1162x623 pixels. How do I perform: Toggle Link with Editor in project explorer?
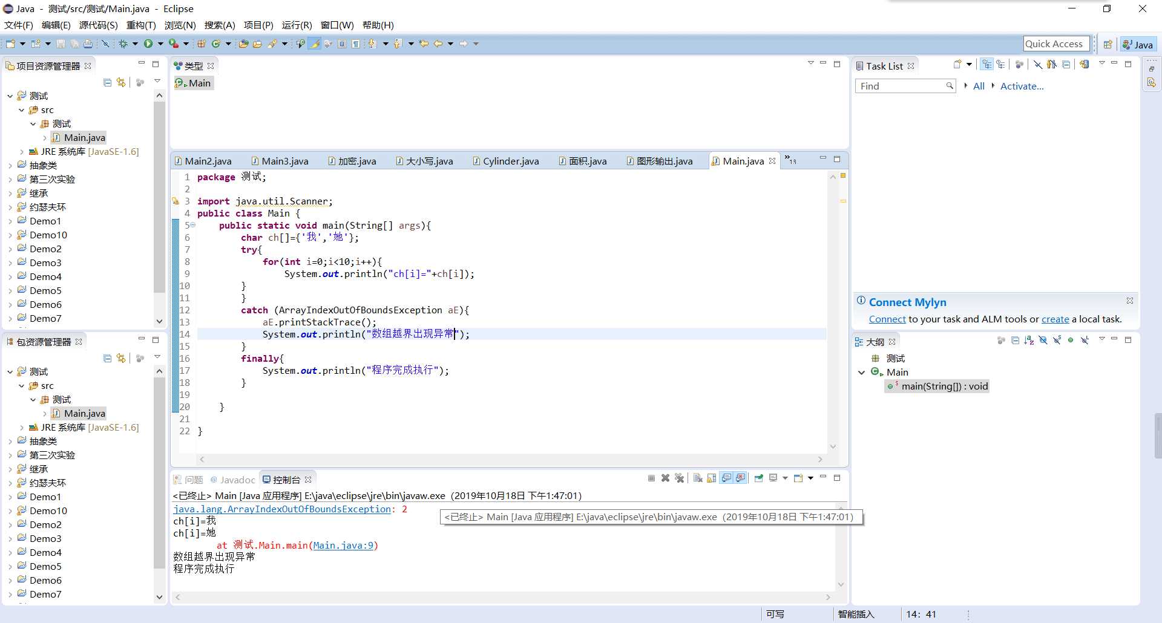[122, 82]
